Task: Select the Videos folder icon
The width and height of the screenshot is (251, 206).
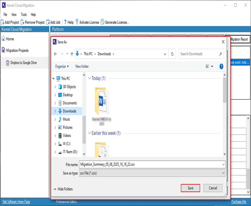Action: click(60, 136)
